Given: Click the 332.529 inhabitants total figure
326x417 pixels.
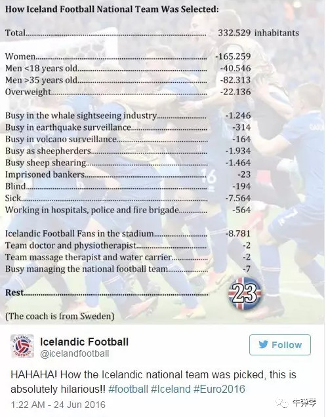Looking at the screenshot, I should click(258, 33).
